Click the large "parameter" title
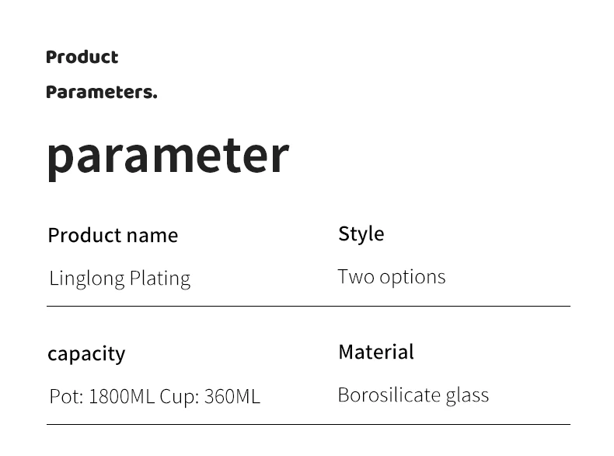This screenshot has width=614, height=456. point(167,154)
